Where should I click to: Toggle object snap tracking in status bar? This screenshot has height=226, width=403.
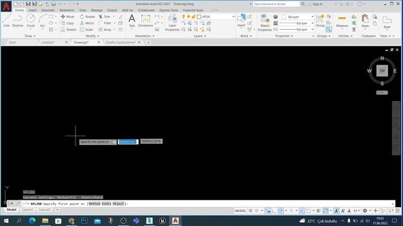click(302, 211)
